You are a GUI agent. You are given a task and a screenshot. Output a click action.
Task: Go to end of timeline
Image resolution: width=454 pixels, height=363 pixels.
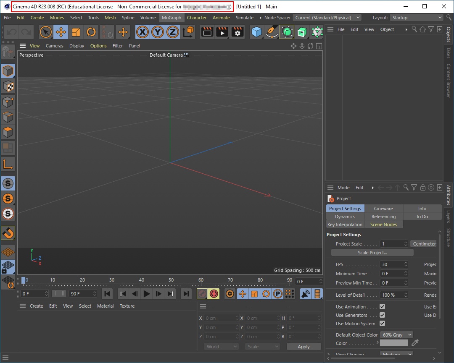pyautogui.click(x=186, y=294)
